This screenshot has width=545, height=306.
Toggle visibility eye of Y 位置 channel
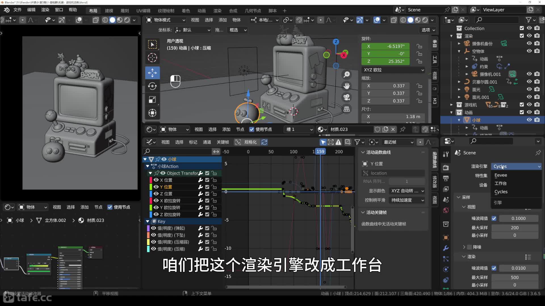coord(156,187)
